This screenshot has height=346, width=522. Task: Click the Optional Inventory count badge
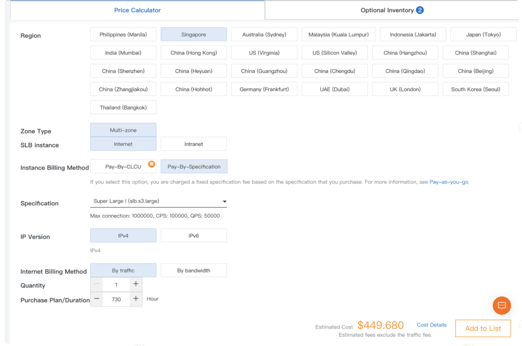pyautogui.click(x=420, y=10)
